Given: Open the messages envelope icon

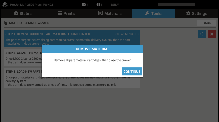Looking at the screenshot, I should click(x=84, y=5).
